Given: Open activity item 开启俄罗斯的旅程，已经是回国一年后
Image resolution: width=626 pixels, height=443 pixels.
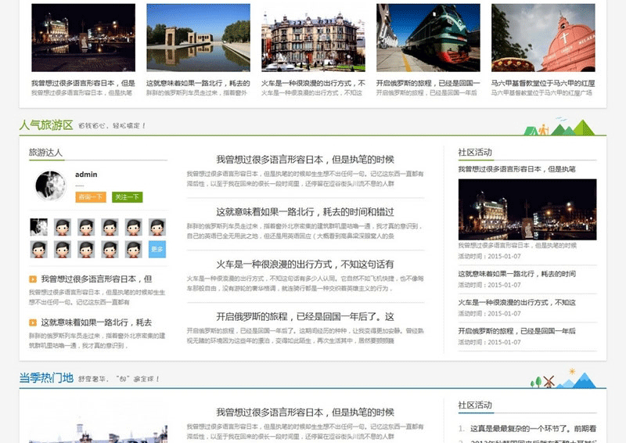Looking at the screenshot, I should [517, 331].
